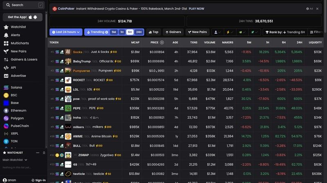Click the ad info icon
The height and width of the screenshot is (183, 327).
point(307,9)
